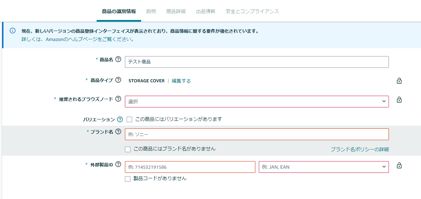The height and width of the screenshot is (199, 421).
Task: Open the ブランド名 help tooltip icon
Action: 119,132
